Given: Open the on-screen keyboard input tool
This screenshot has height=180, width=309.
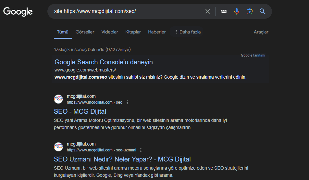Looking at the screenshot, I should 224,11.
